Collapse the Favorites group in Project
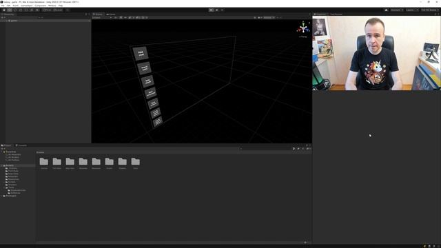This screenshot has width=441, height=248. click(1, 152)
